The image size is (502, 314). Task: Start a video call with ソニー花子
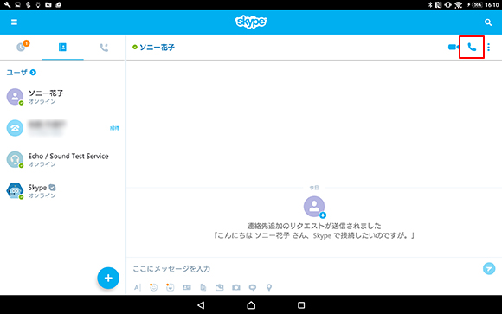pyautogui.click(x=454, y=48)
